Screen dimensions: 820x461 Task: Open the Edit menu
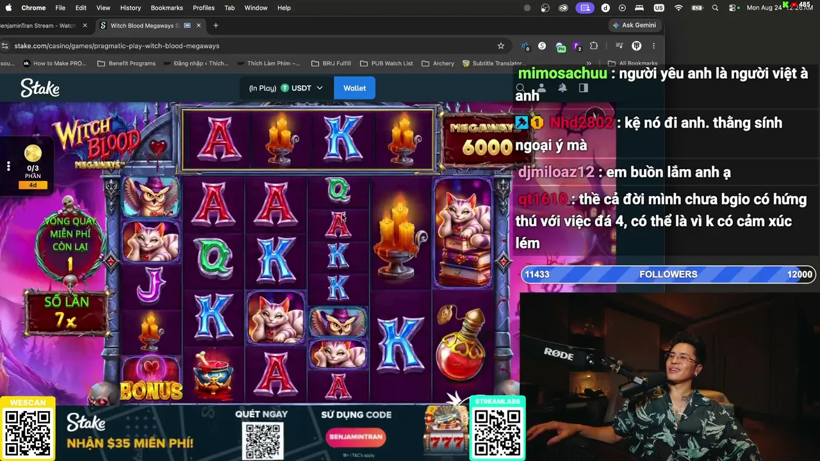click(x=81, y=8)
